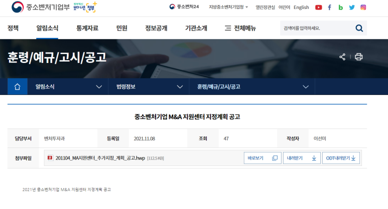
Task: Open the Naver blog icon
Action: coord(340,7)
